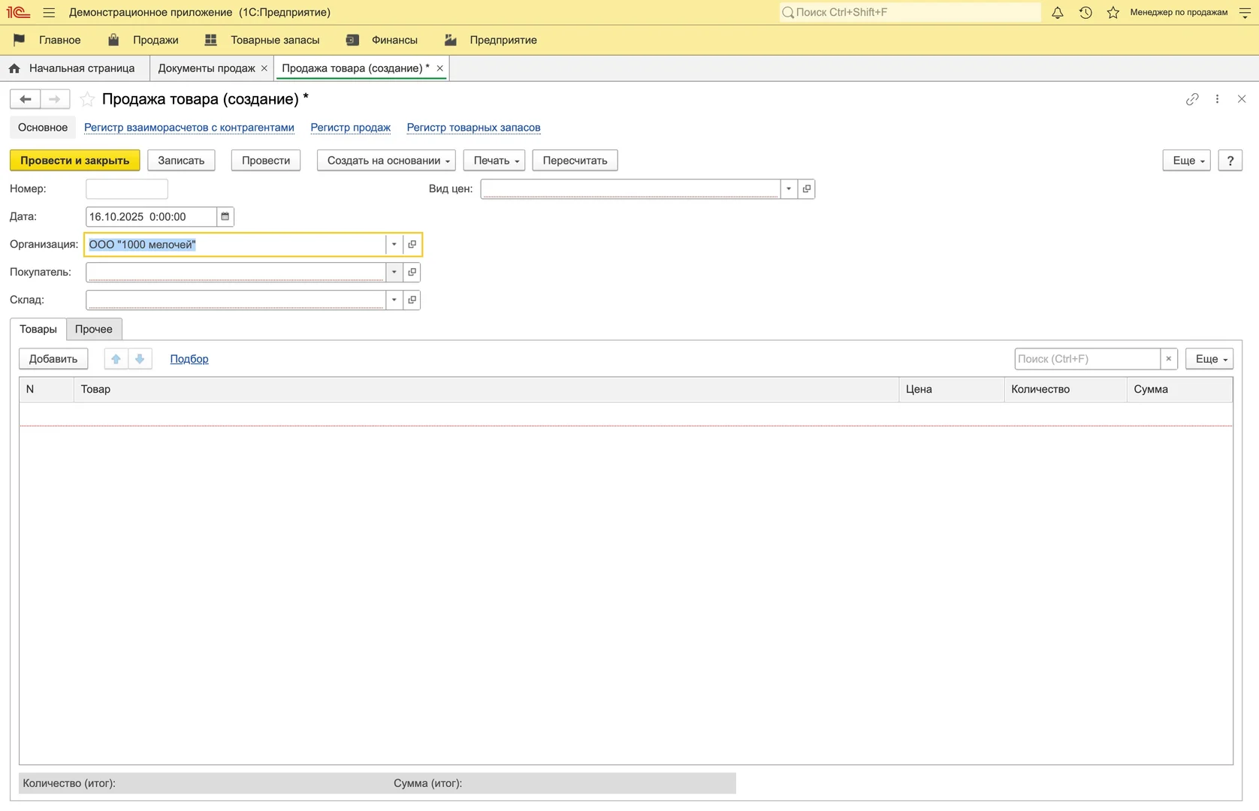Open Регистр продаж link
The width and height of the screenshot is (1259, 811).
[350, 128]
